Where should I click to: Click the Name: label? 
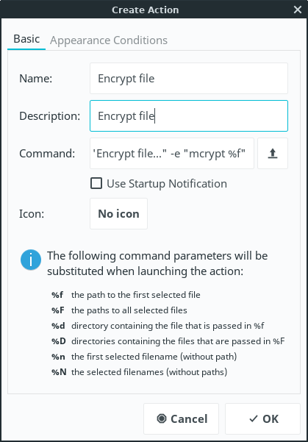[36, 79]
